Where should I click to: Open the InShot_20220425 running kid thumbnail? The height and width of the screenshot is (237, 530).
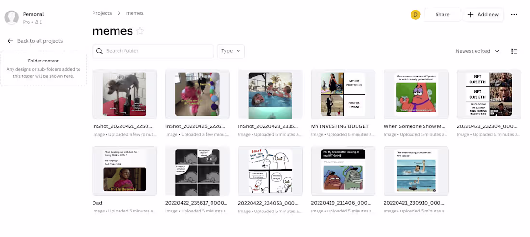198,94
